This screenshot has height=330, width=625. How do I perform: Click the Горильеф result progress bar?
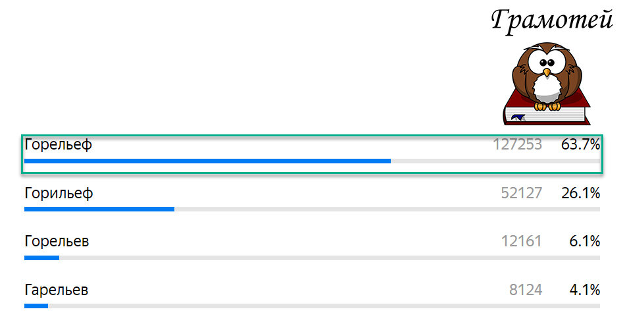point(312,209)
